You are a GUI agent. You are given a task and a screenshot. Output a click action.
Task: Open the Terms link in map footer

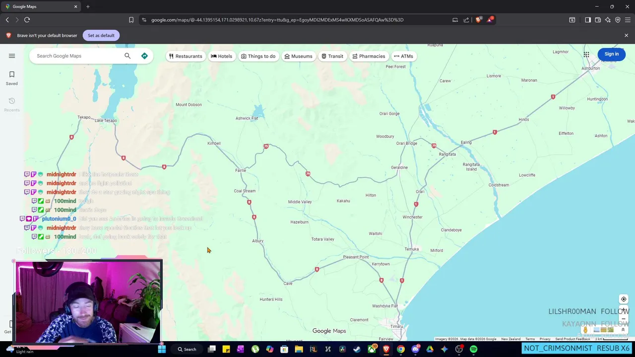tap(530, 339)
